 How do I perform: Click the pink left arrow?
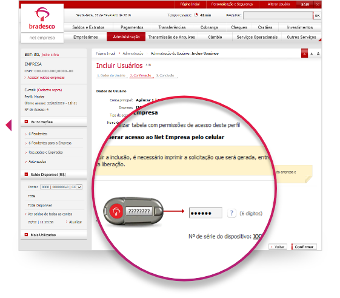tap(8, 125)
